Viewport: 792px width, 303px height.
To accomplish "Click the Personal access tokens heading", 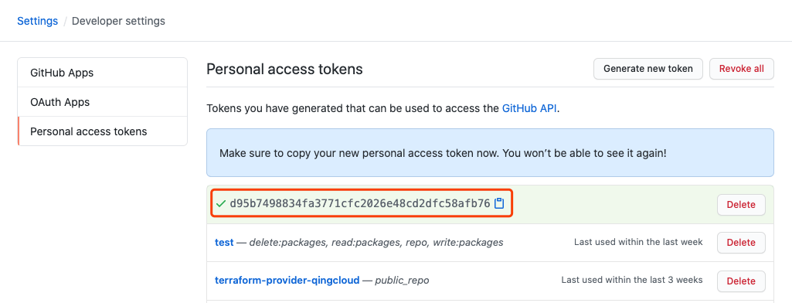I will (x=284, y=70).
